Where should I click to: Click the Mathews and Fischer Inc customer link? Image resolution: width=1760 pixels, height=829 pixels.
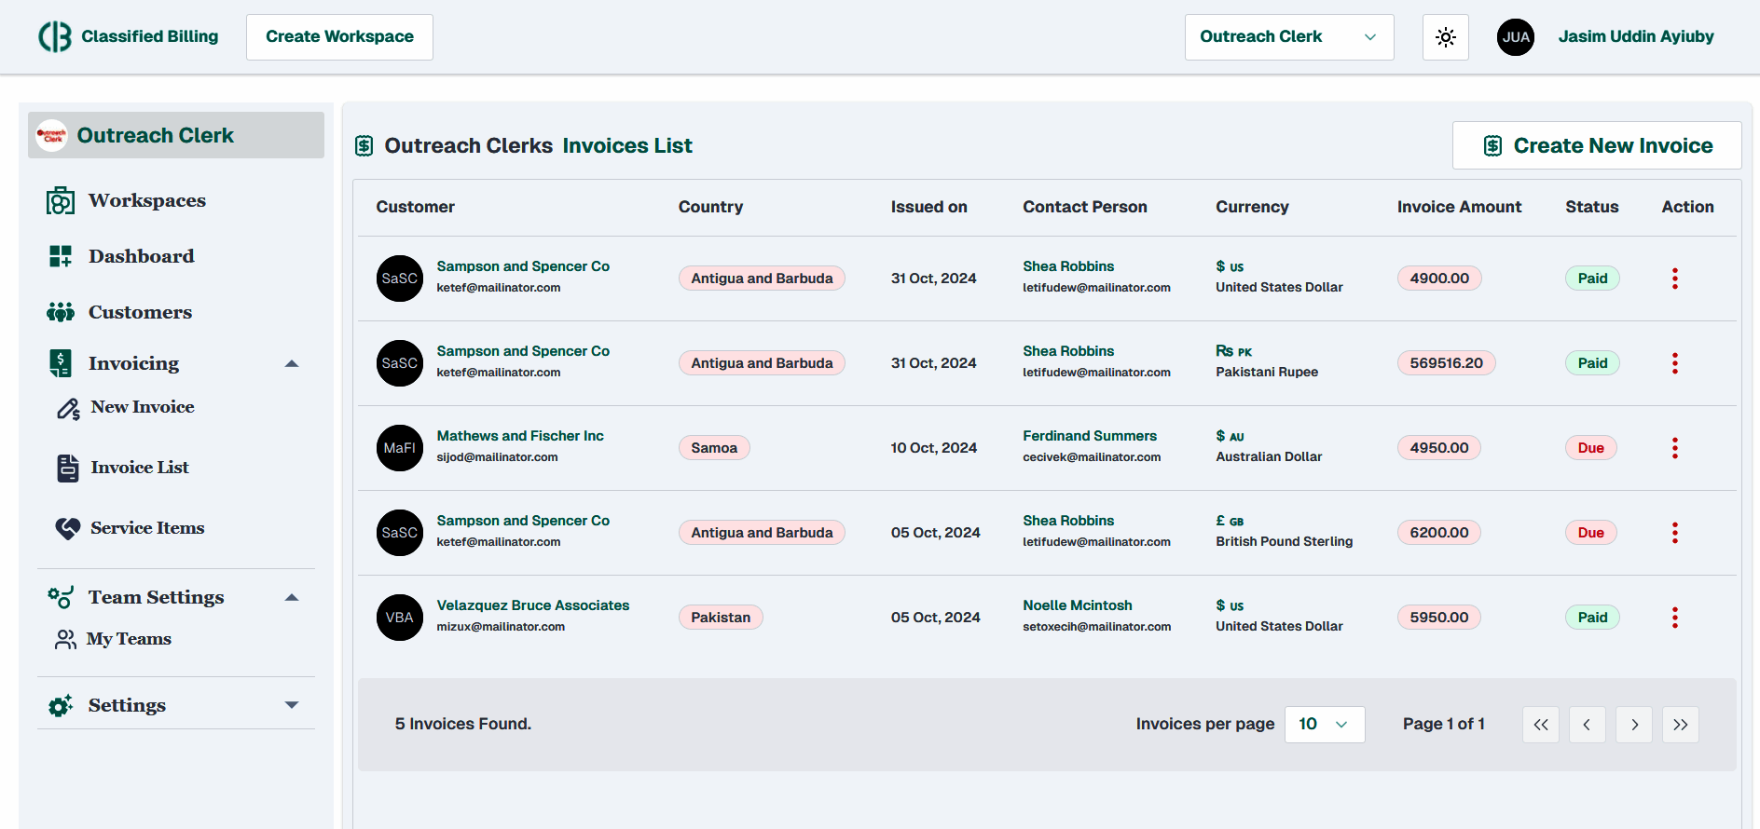coord(519,436)
